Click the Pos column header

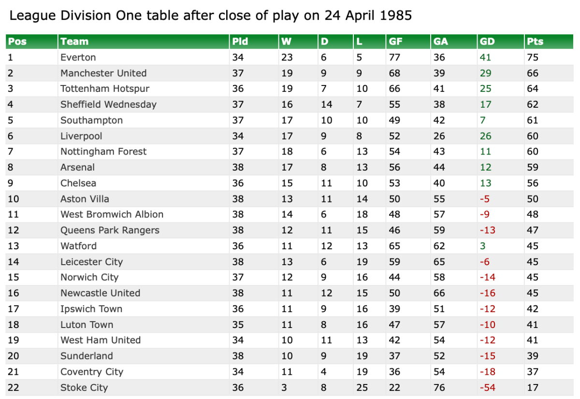pyautogui.click(x=17, y=42)
